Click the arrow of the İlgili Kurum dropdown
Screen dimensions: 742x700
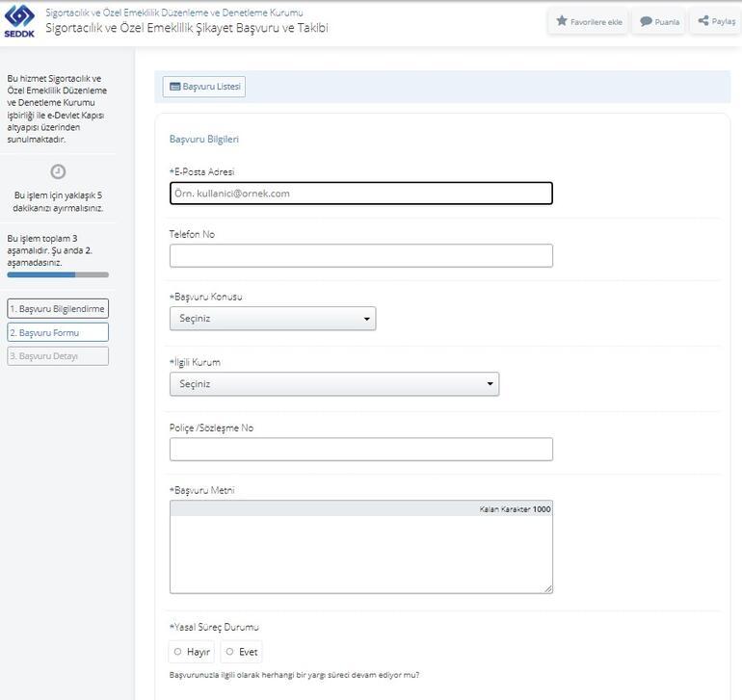[490, 384]
